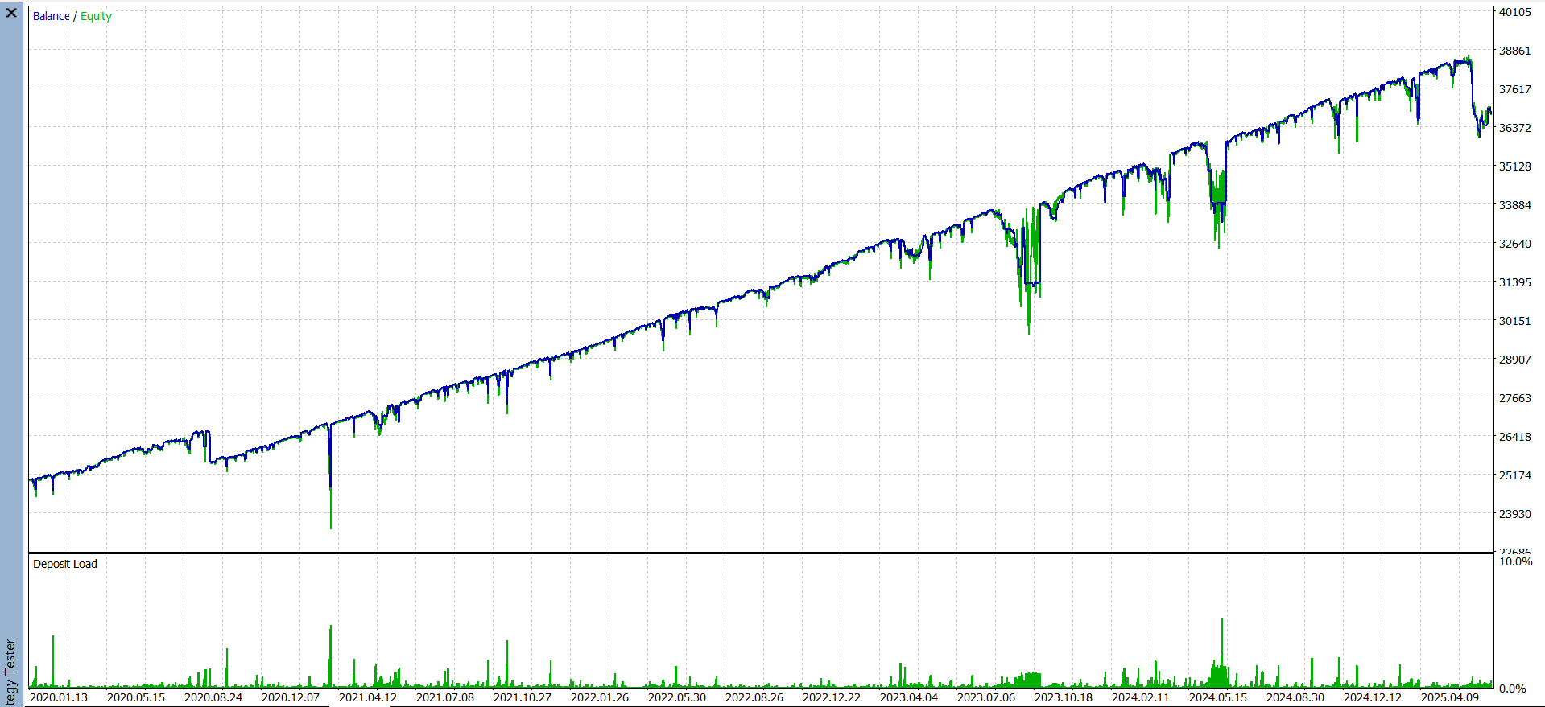
Task: Select the 2020.01.13 date on time axis
Action: (59, 697)
